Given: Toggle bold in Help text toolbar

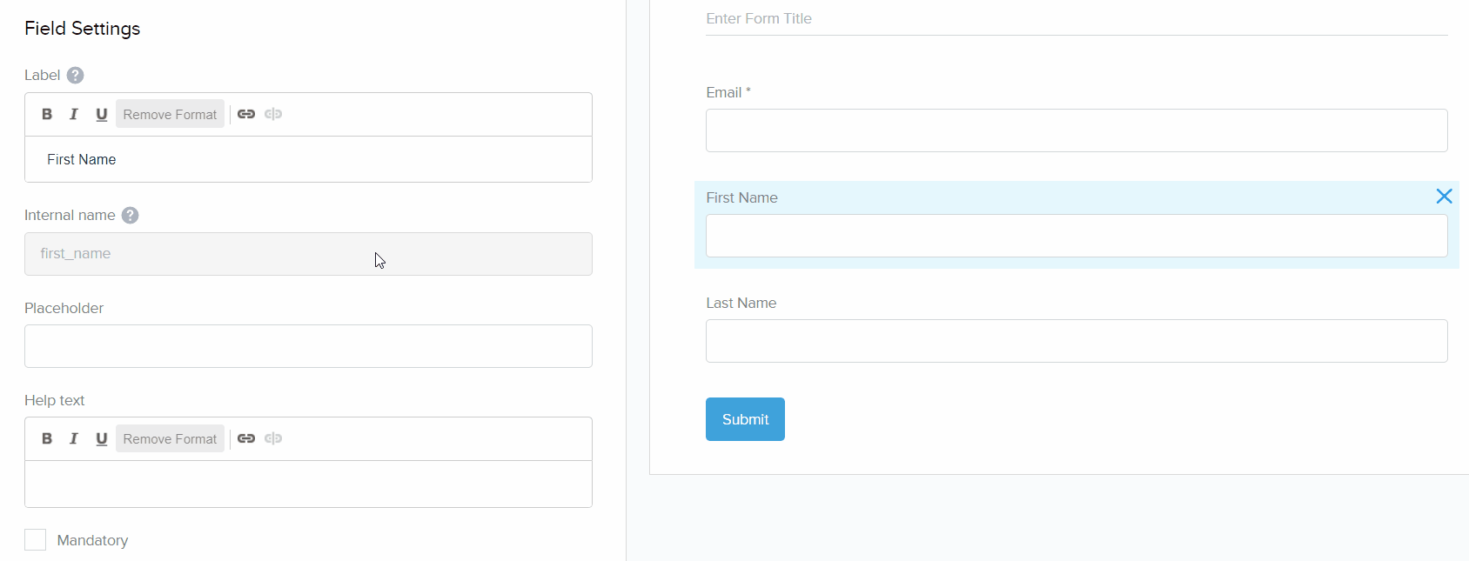Looking at the screenshot, I should tap(47, 438).
